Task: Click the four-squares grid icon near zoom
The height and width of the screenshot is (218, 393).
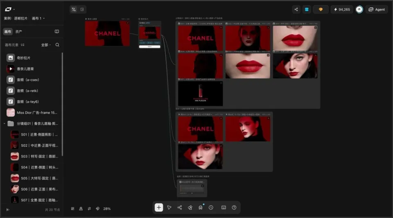Action: click(x=72, y=209)
